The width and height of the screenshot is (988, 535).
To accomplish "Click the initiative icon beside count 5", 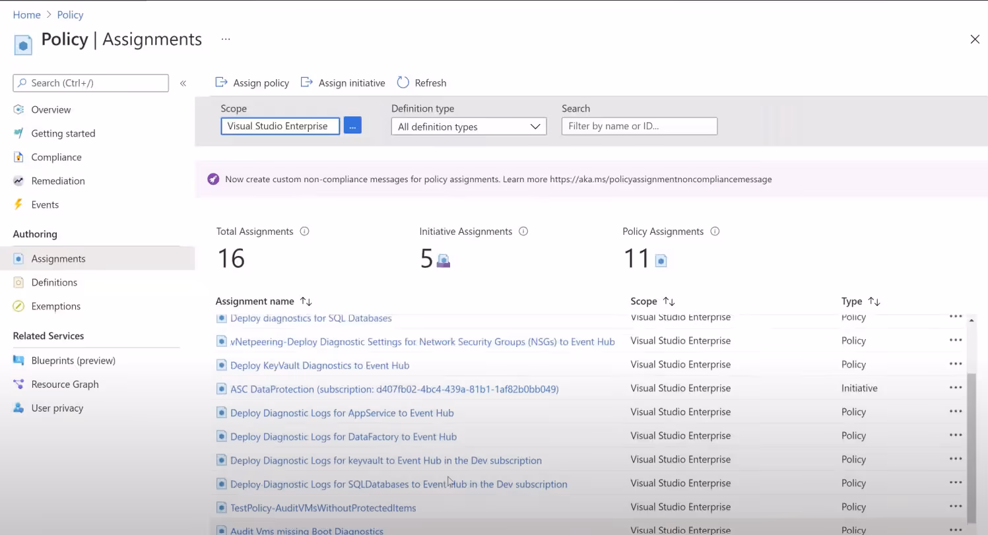I will (444, 261).
